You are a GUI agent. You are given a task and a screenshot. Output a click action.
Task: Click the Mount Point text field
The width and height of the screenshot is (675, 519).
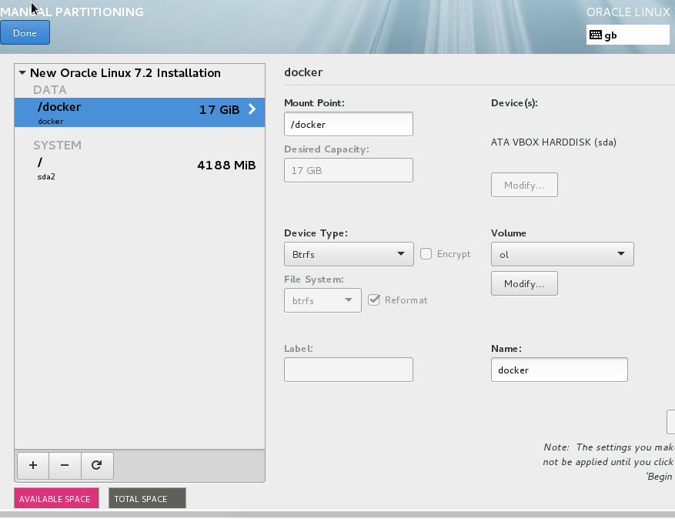coord(348,124)
